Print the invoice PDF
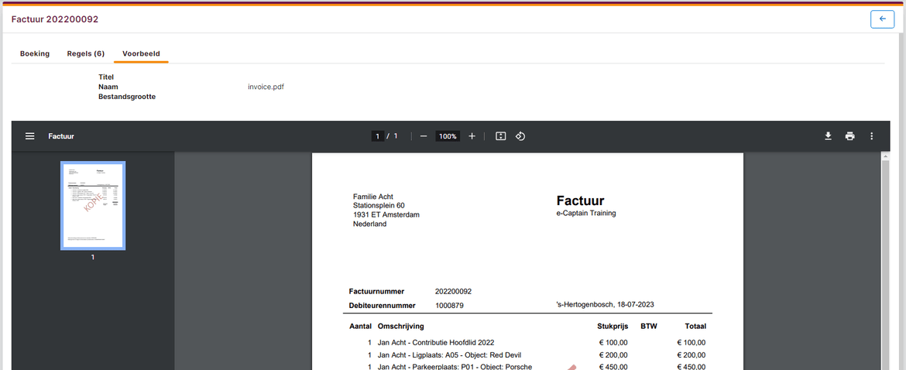This screenshot has width=906, height=370. [x=850, y=136]
